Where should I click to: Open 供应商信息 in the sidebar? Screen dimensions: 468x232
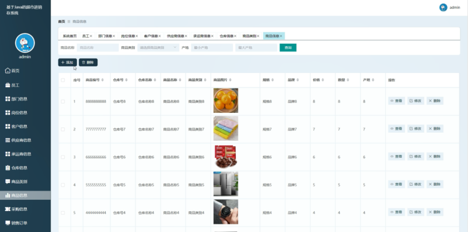point(18,140)
